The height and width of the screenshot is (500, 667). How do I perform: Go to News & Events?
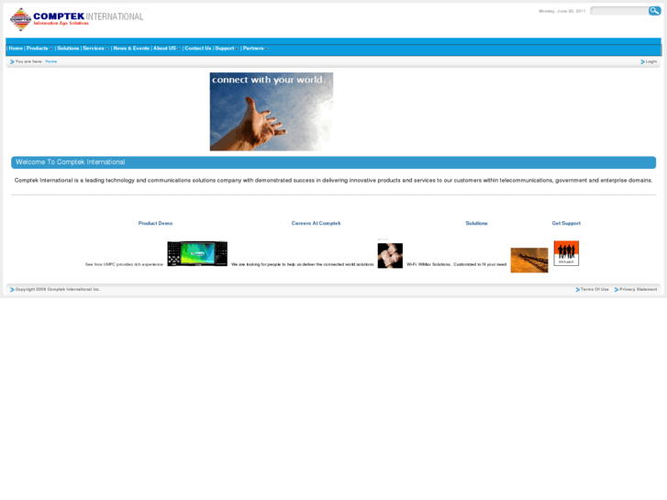131,49
